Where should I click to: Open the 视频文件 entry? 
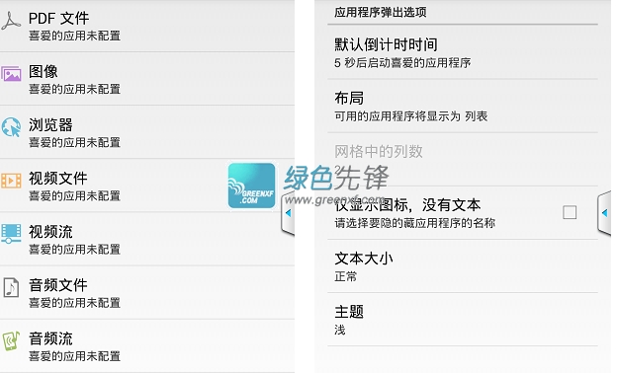(x=147, y=186)
